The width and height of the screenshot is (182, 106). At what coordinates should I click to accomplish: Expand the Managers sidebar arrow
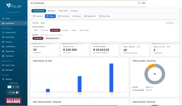click(x=25, y=70)
